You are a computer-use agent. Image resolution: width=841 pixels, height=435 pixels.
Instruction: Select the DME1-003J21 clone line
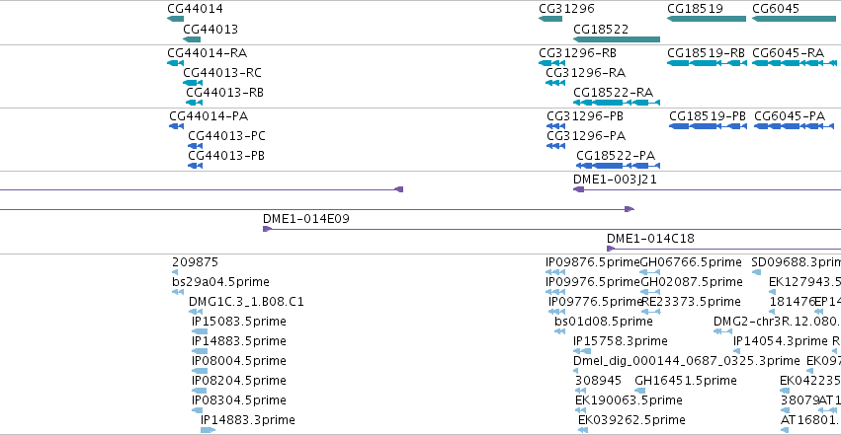point(707,189)
